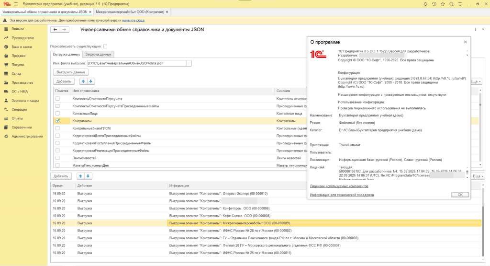This screenshot has width=490, height=266.
Task: Expand the lower Еще dropdown menu
Action: [478, 176]
